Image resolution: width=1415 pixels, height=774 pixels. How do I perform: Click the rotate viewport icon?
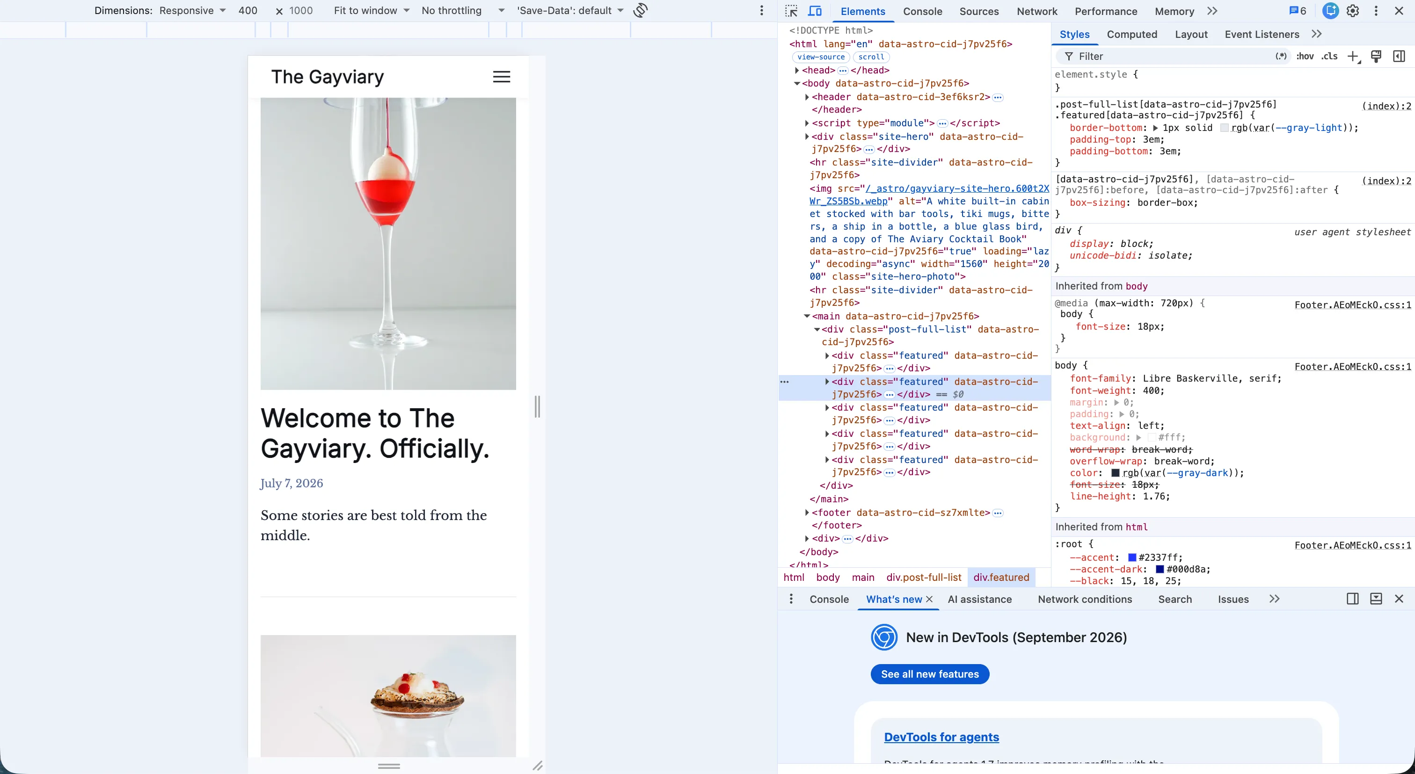(x=641, y=10)
